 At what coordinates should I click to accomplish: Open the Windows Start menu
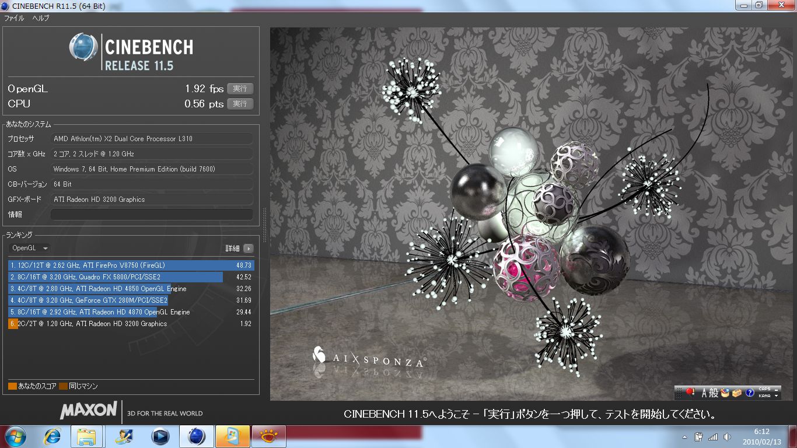click(x=16, y=436)
